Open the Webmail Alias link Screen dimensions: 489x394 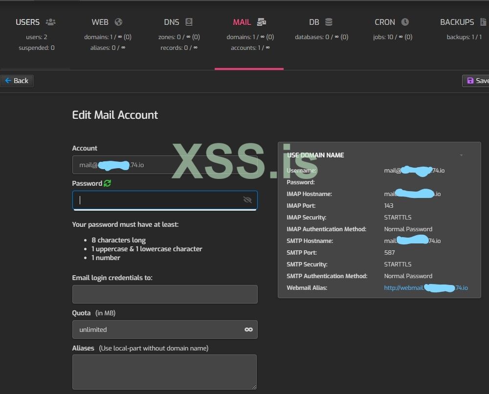pos(426,288)
